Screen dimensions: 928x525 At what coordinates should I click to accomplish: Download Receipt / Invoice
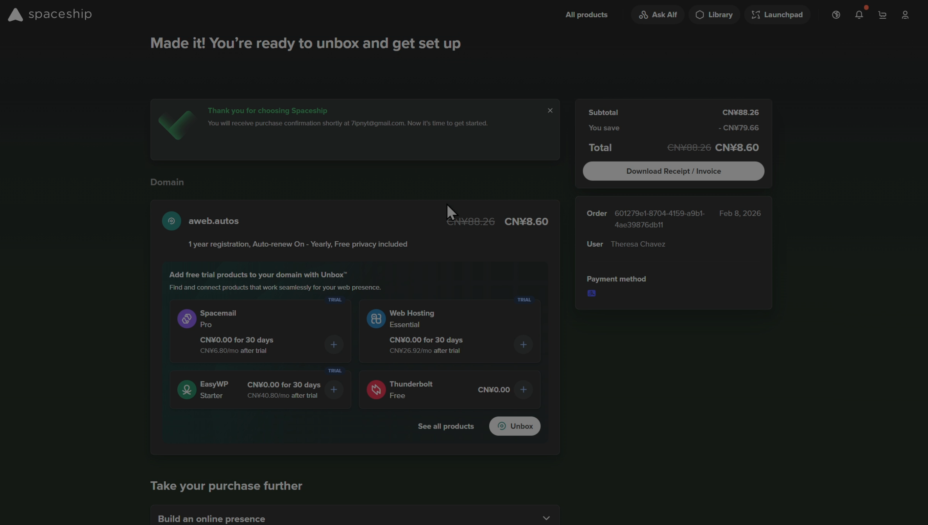click(x=673, y=171)
